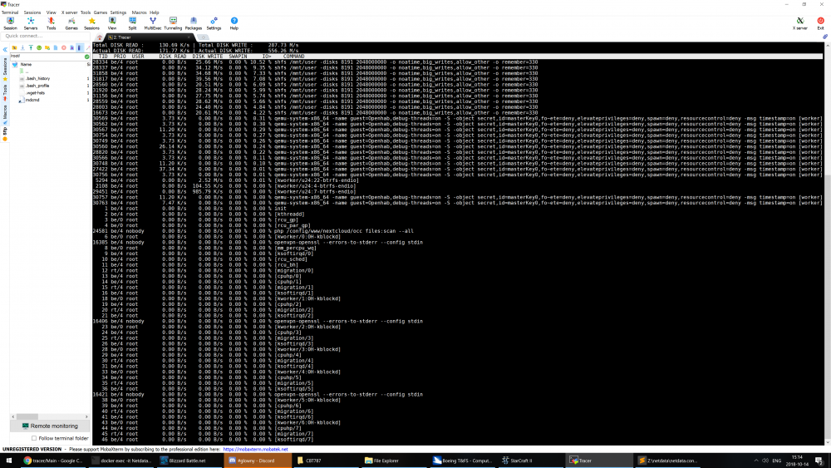Switch to the Sftp vertical sidebar tab
Viewport: 831px width, 468px height.
[x=5, y=132]
